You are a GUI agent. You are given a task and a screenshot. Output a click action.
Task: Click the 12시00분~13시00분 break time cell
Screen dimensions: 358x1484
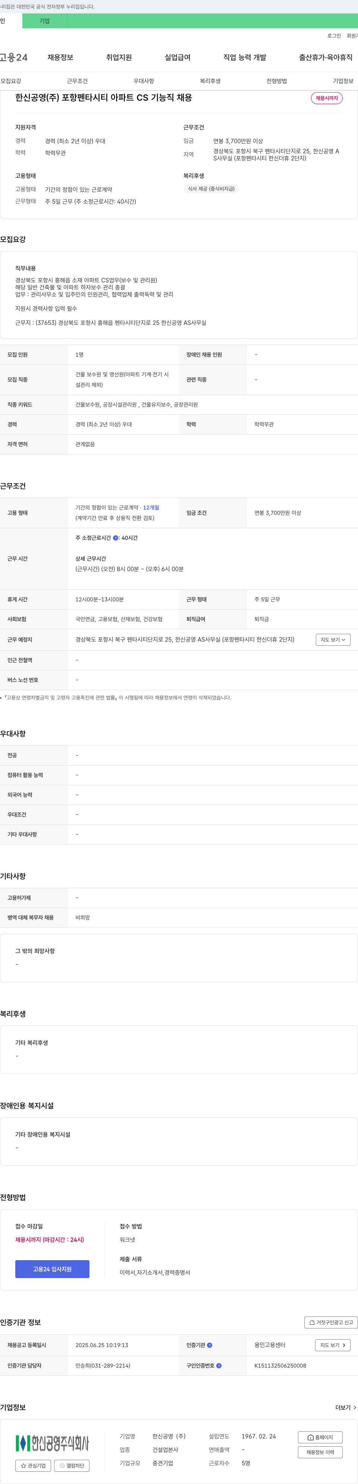[100, 600]
